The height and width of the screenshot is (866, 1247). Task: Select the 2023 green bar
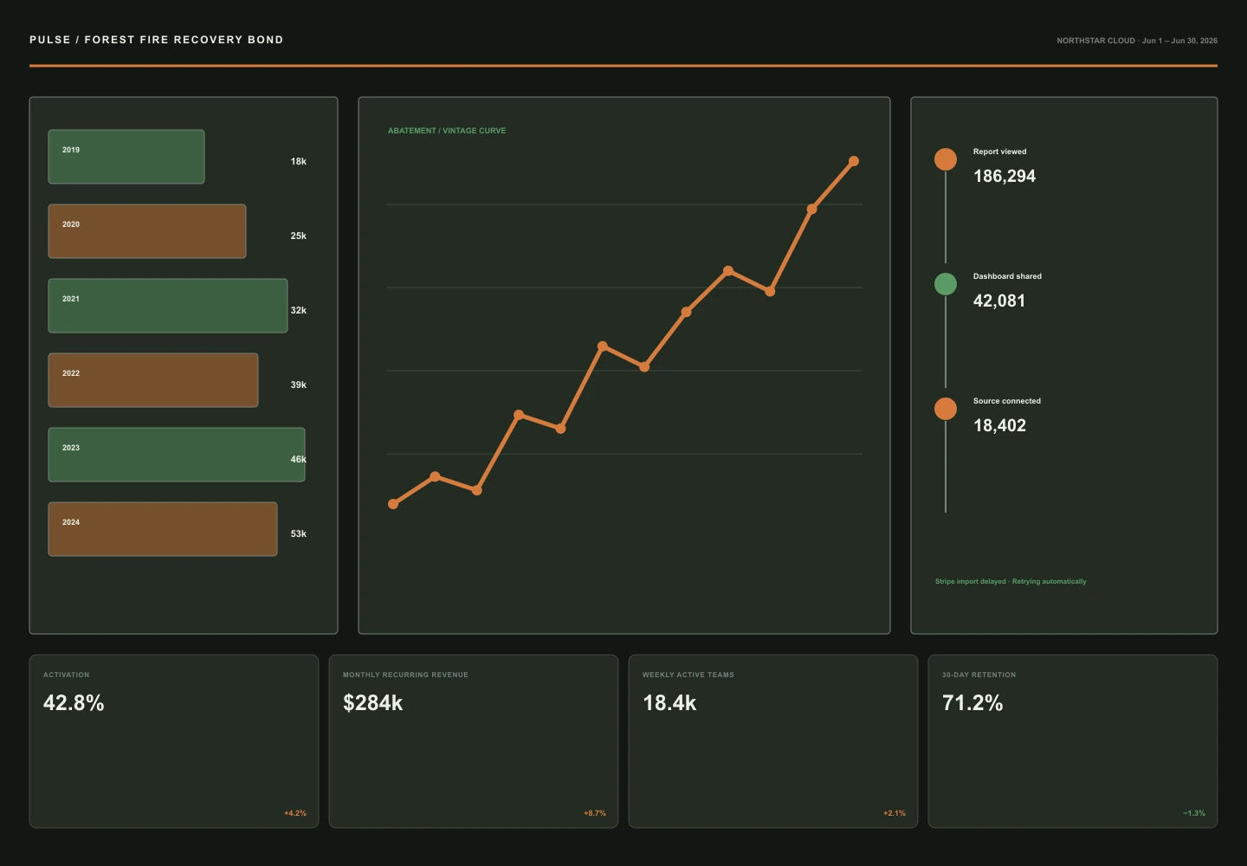coord(177,455)
